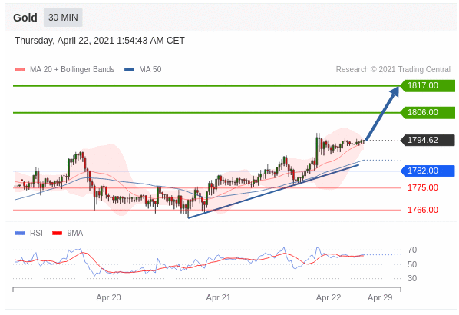Toggle the RSI legend entry

pos(28,233)
